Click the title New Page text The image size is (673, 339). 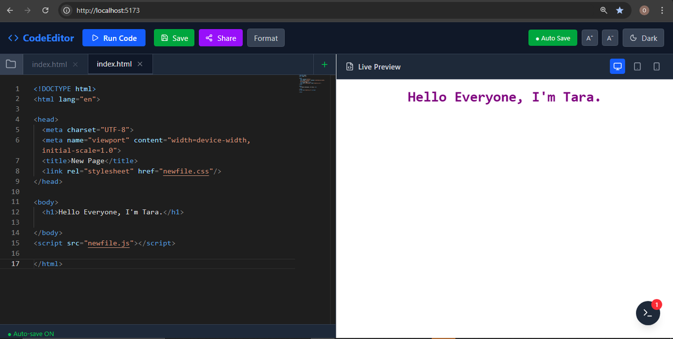[x=88, y=161]
